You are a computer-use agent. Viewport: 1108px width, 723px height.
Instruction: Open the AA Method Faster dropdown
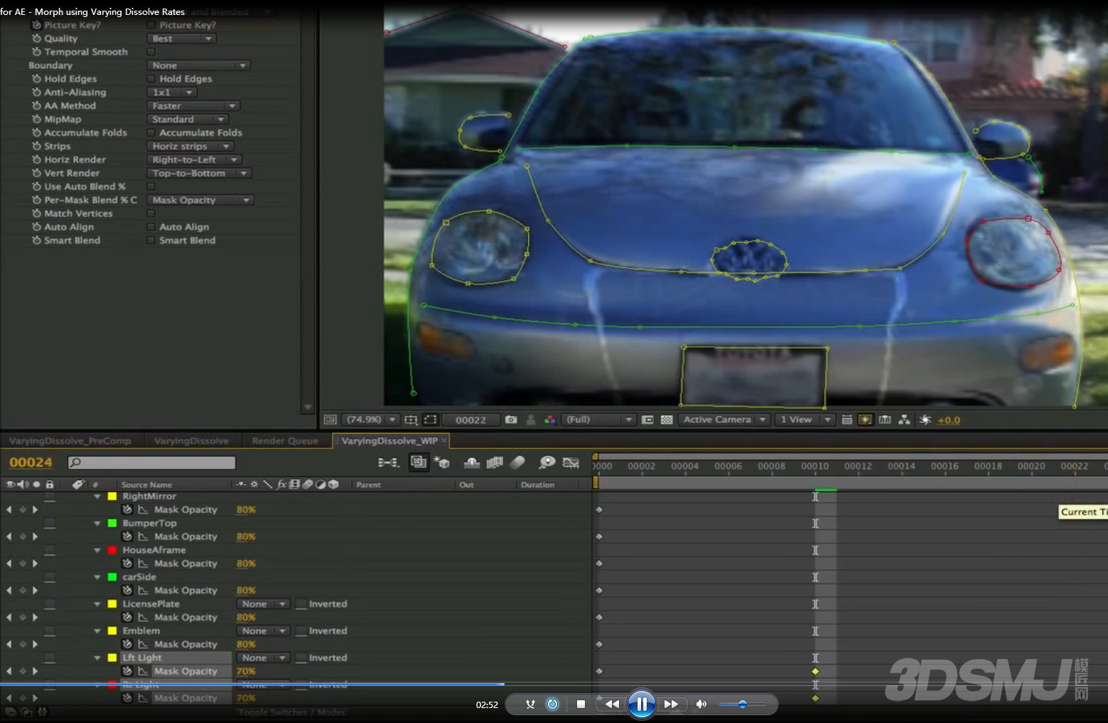point(193,106)
